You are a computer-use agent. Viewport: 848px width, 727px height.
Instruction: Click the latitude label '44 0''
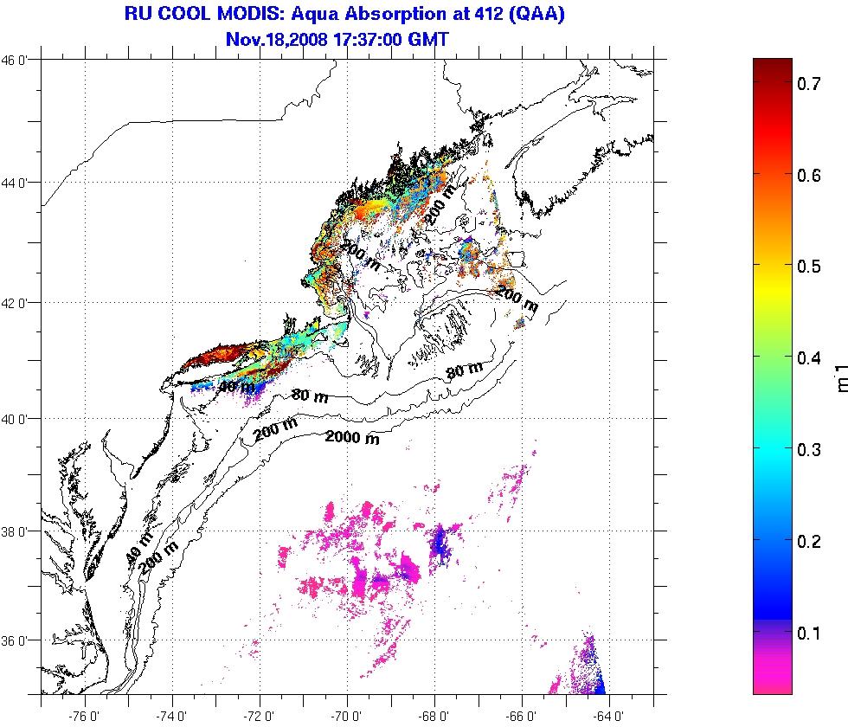(14, 183)
